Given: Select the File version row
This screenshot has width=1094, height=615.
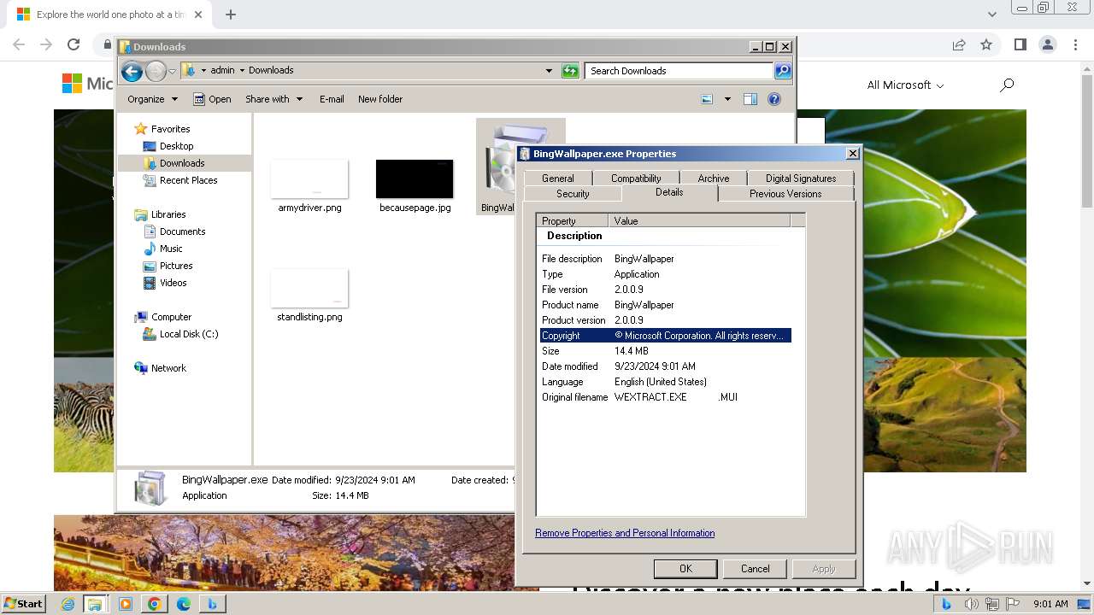Looking at the screenshot, I should [666, 290].
